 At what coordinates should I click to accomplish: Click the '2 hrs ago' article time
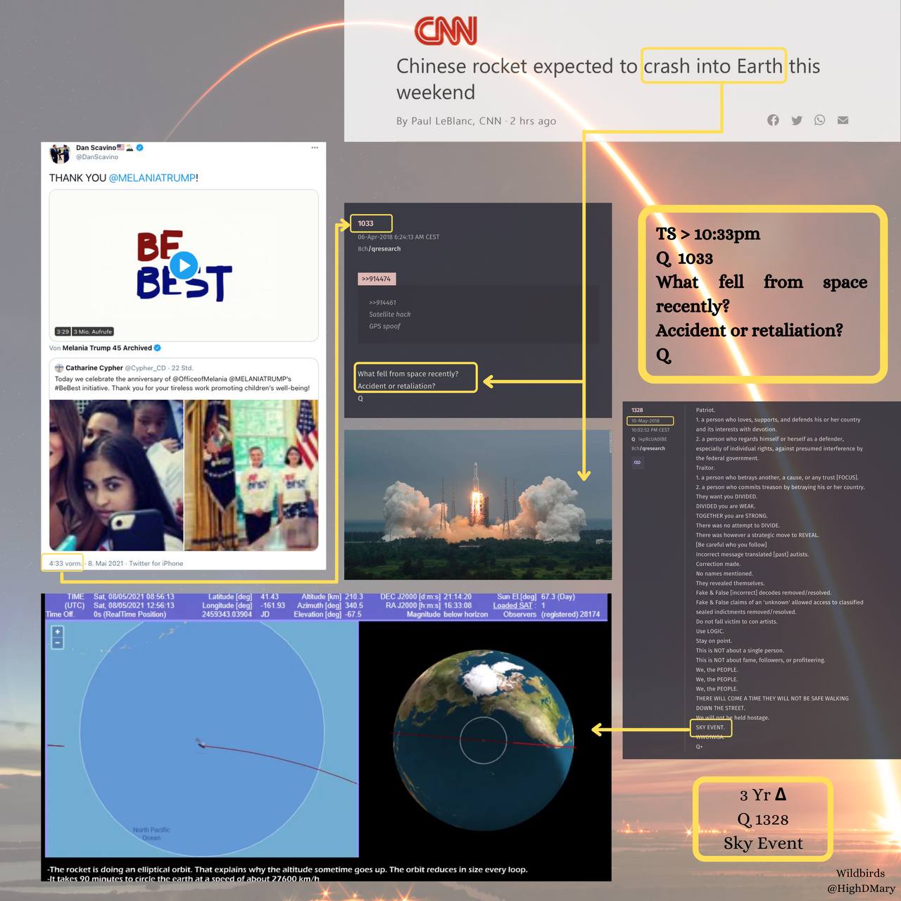[x=533, y=121]
